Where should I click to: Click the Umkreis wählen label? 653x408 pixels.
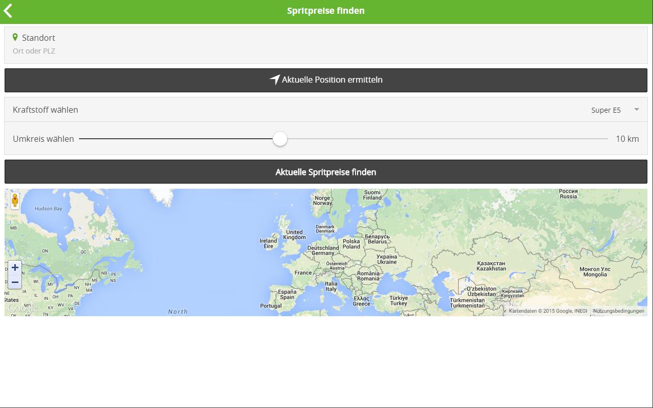[x=43, y=139]
